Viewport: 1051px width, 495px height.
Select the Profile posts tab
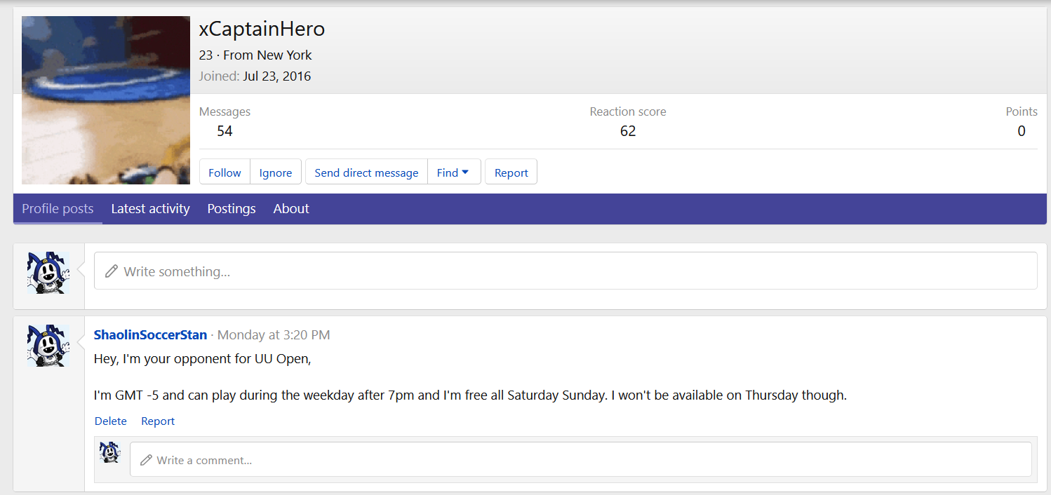[58, 209]
